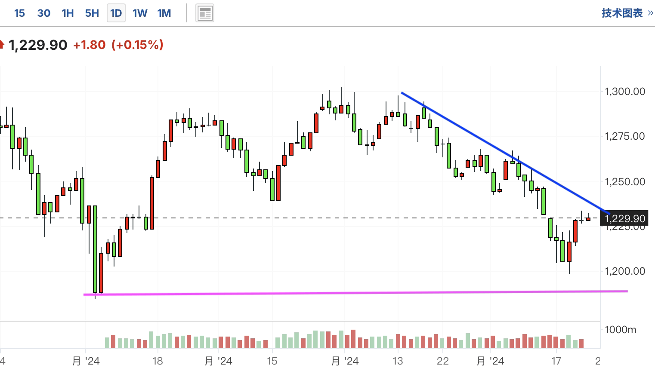The width and height of the screenshot is (655, 374).
Task: Click the (+0.15%) percent change
Action: click(x=137, y=45)
